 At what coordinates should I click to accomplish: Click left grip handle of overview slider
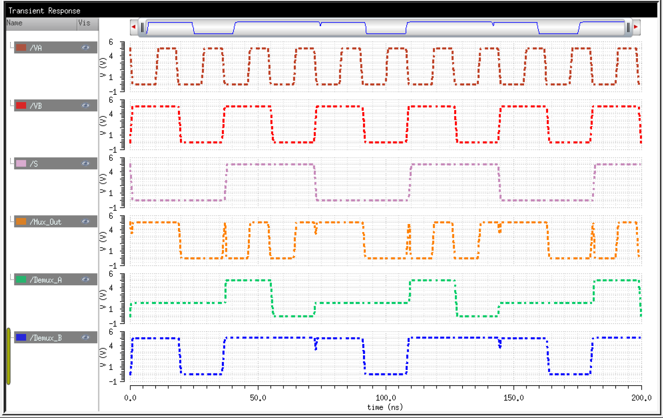click(142, 27)
